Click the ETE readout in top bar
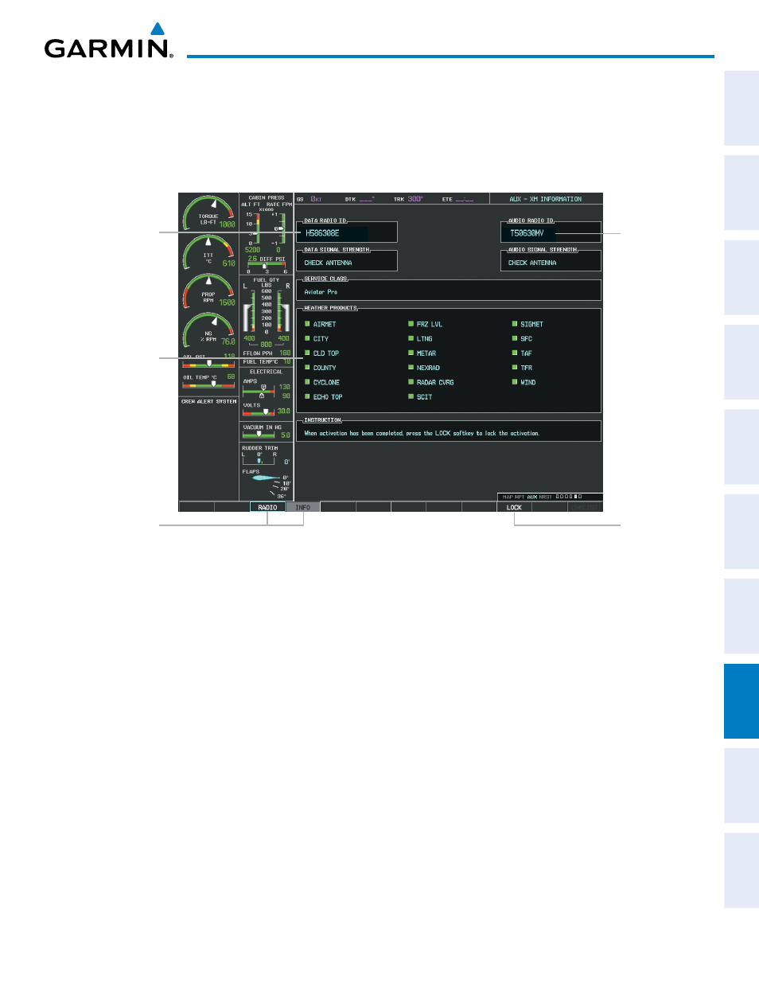The image size is (759, 983). click(458, 199)
